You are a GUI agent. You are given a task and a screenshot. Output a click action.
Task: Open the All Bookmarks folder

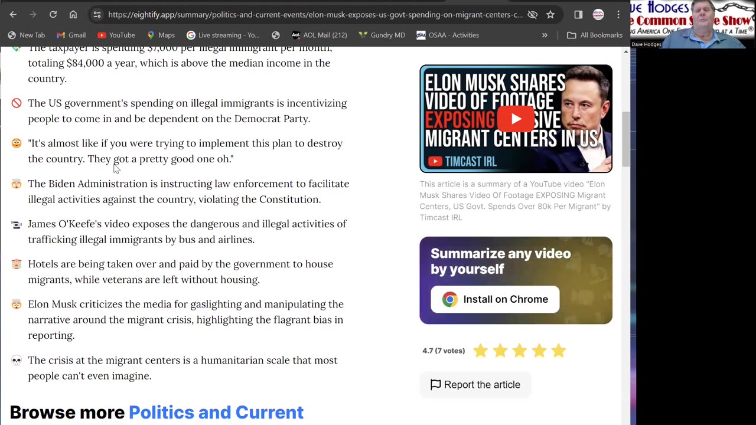click(595, 35)
